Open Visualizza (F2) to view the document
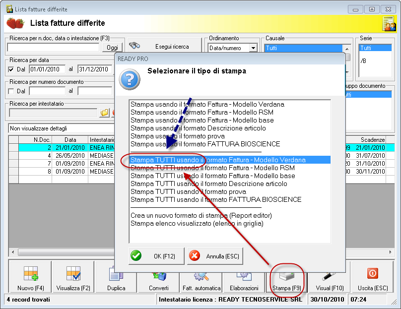401x309 pixels. (73, 277)
